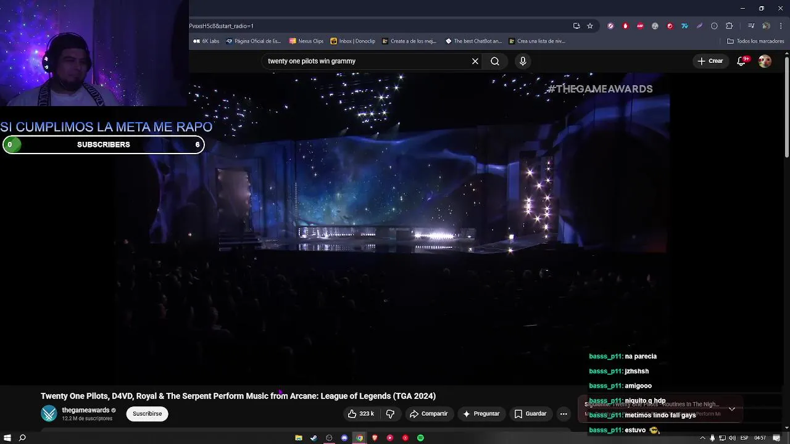The height and width of the screenshot is (444, 790).
Task: Open the Inbox | Donoclip bookmark
Action: (353, 41)
